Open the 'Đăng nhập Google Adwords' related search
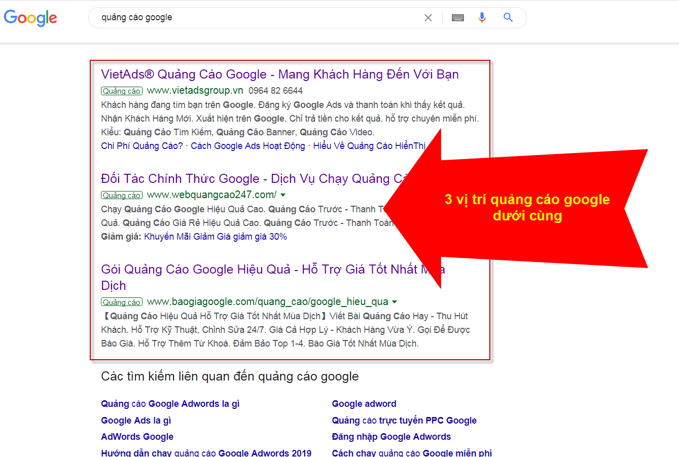679x457 pixels. pos(391,437)
